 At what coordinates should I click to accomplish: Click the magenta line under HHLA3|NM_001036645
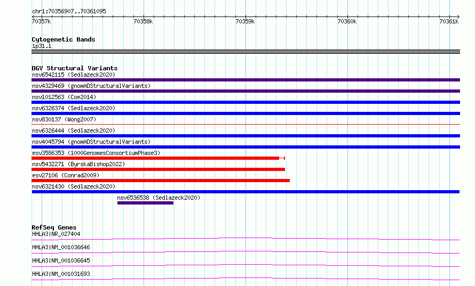click(x=246, y=265)
